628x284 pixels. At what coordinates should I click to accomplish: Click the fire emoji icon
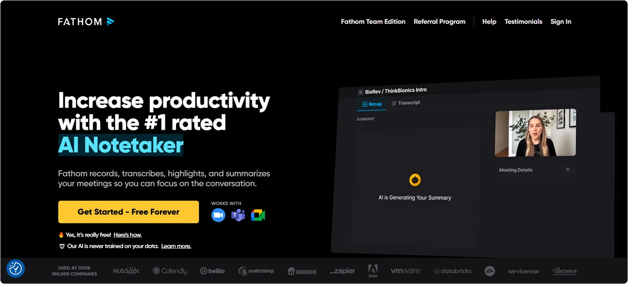(61, 235)
